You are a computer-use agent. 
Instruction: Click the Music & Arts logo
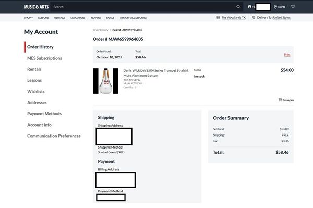pos(36,7)
